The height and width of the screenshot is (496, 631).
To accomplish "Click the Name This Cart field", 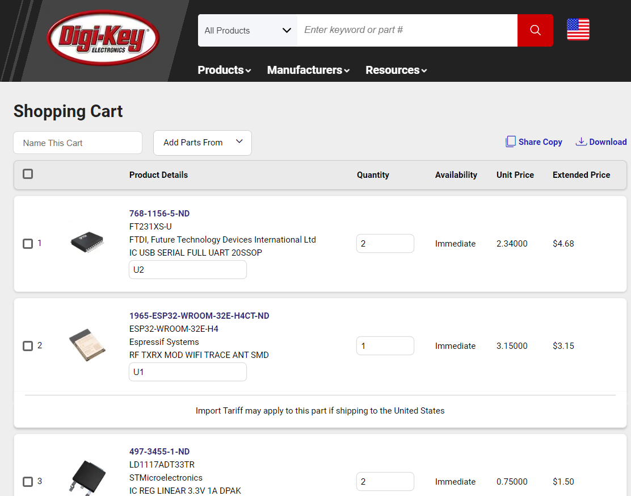I will tap(77, 143).
